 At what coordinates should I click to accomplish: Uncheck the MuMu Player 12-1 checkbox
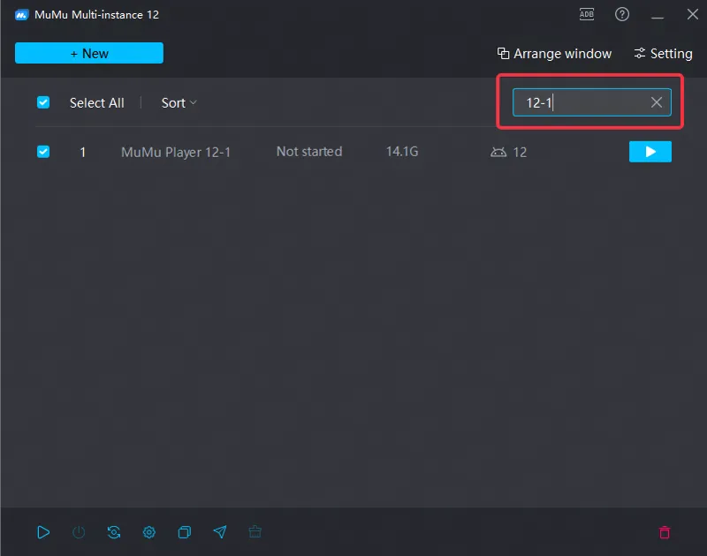pos(43,152)
